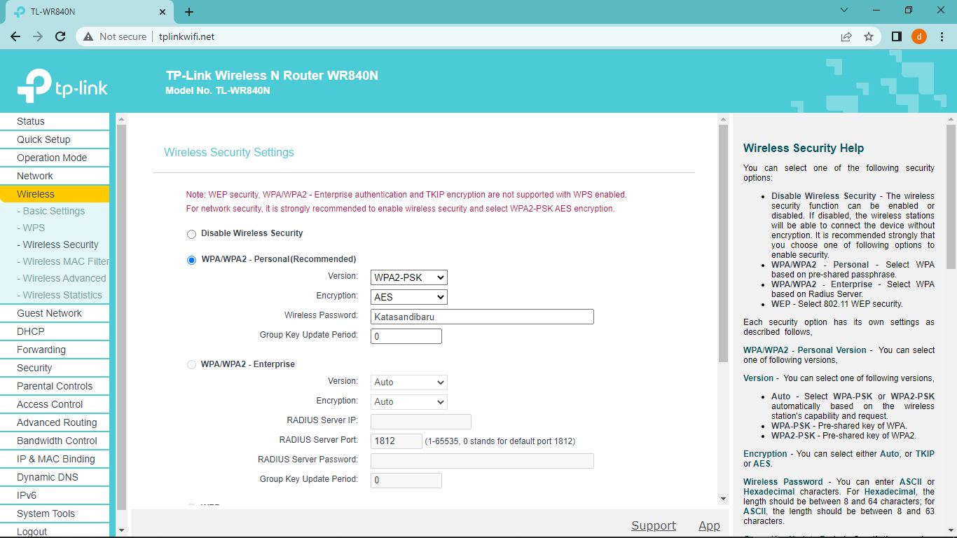
Task: Click the RADIUS Server Password field
Action: tap(482, 461)
